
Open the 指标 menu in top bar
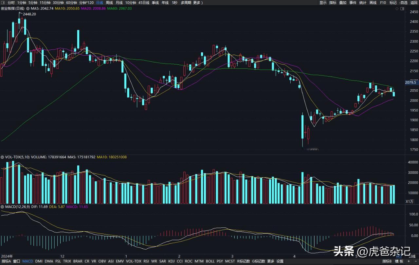click(333, 3)
